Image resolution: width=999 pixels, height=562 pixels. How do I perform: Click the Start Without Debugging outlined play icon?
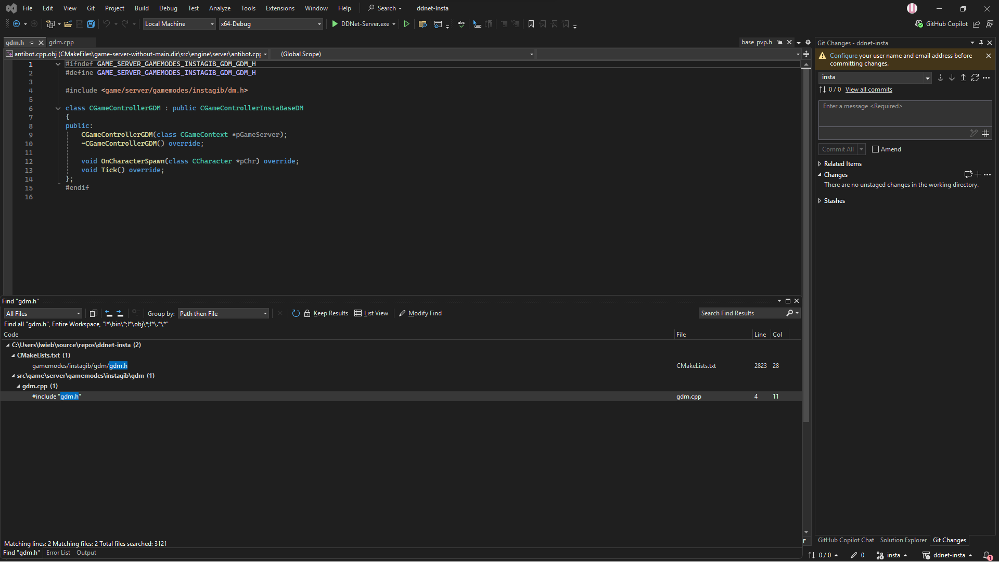click(x=406, y=24)
